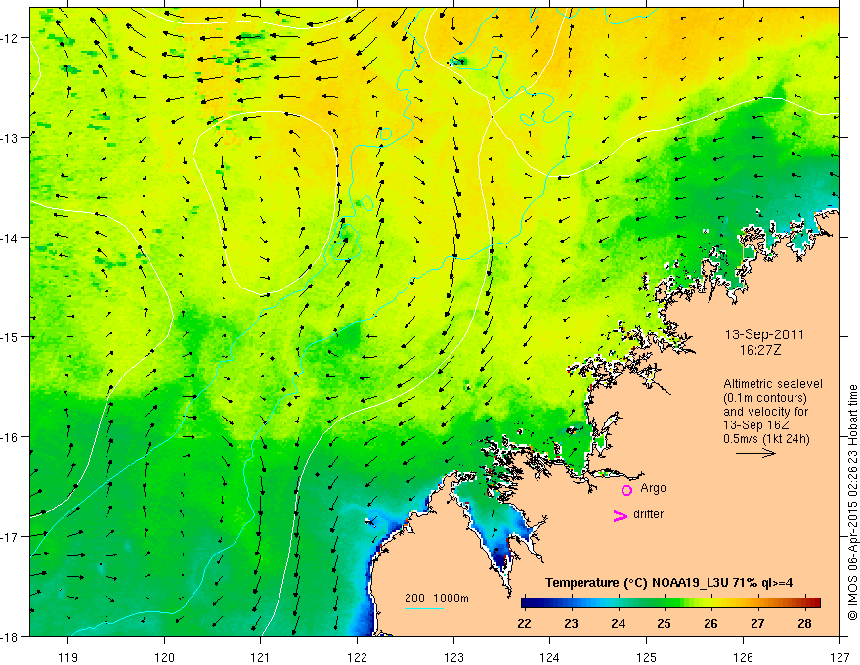Image resolution: width=860 pixels, height=665 pixels.
Task: Click the color bar value 28
Action: pos(804,623)
